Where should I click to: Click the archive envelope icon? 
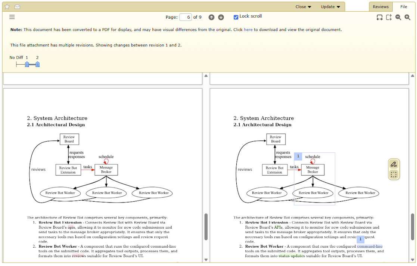point(17,7)
